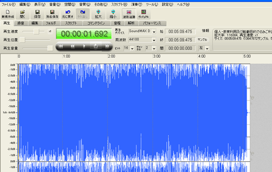Image resolution: width=272 pixels, height=172 pixels.
Task: Click the やり直し (redo) toolbar icon
Action: (x=83, y=14)
